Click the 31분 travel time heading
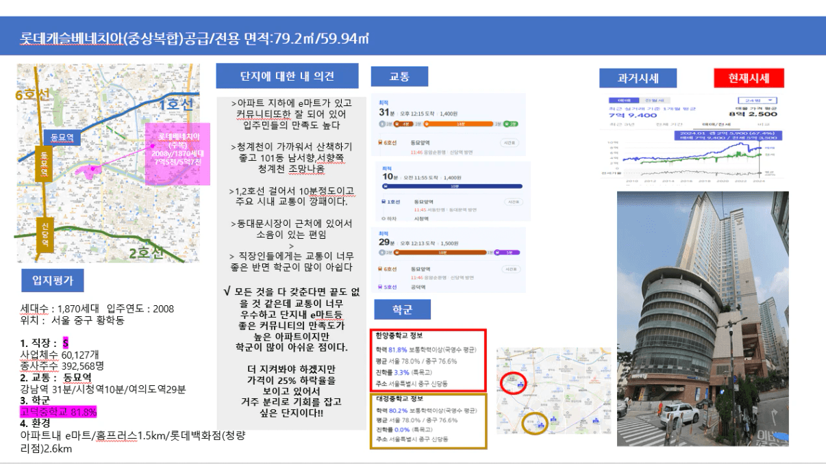Screen dimensions: 826x464 [386, 112]
